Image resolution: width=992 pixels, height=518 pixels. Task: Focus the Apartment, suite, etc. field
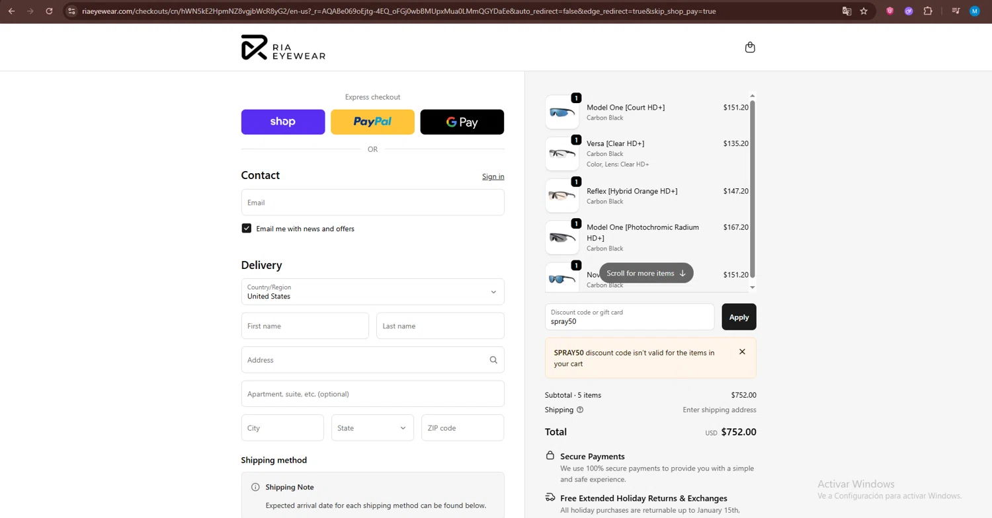[372, 394]
